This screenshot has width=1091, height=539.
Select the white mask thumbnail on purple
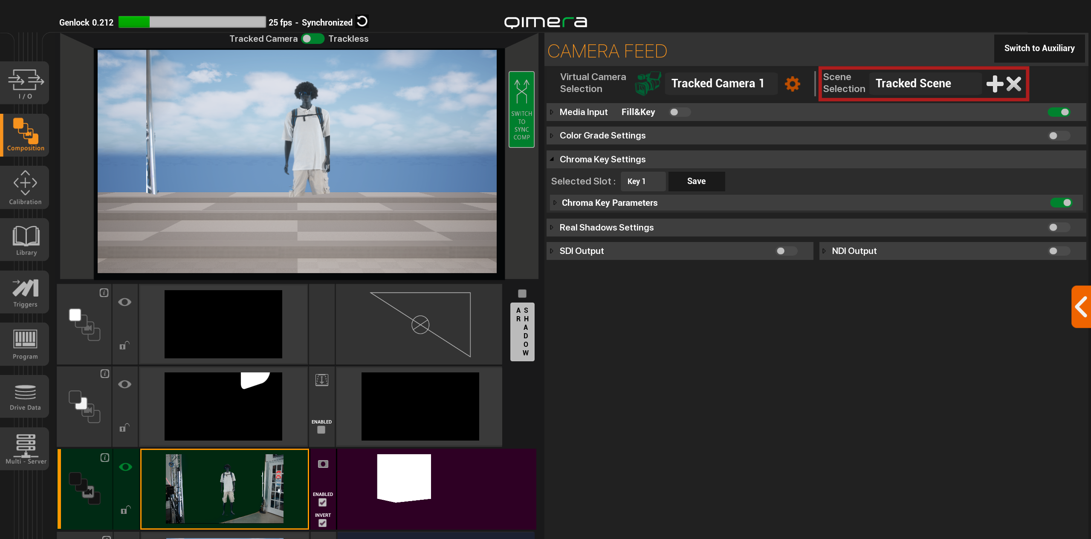404,478
